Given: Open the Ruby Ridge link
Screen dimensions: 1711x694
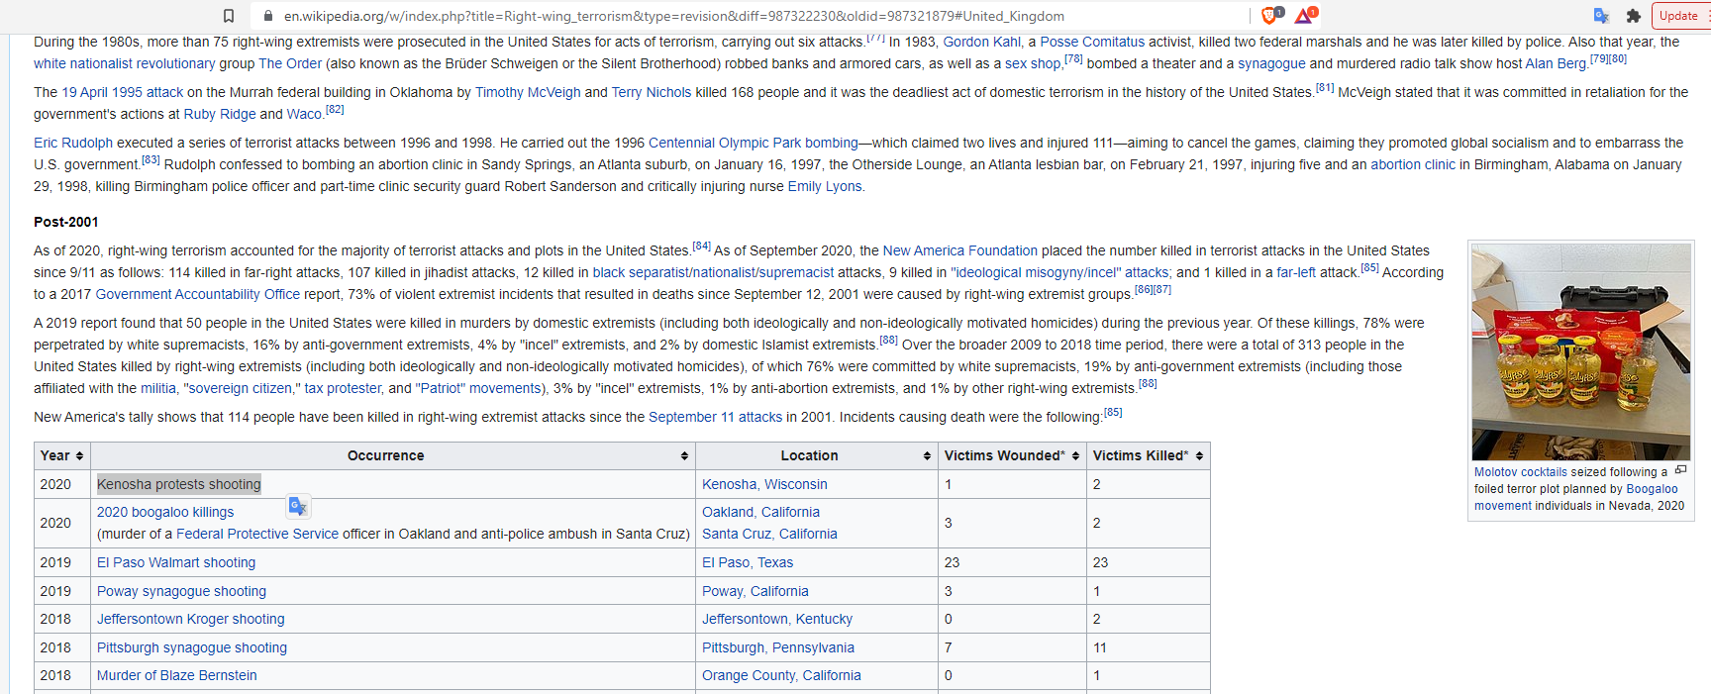Looking at the screenshot, I should 220,114.
